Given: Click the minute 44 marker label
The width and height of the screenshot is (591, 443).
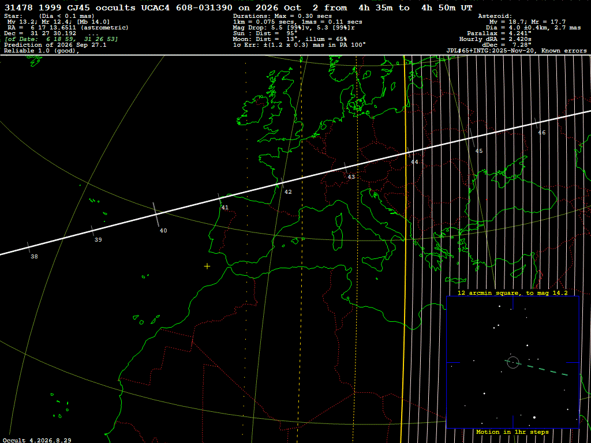Looking at the screenshot, I should (x=414, y=162).
